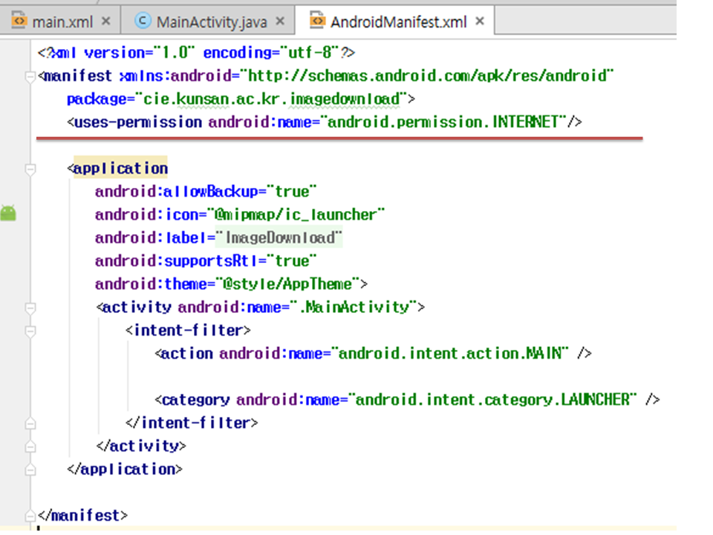Switch to the MainActivity.java tab

(x=211, y=22)
